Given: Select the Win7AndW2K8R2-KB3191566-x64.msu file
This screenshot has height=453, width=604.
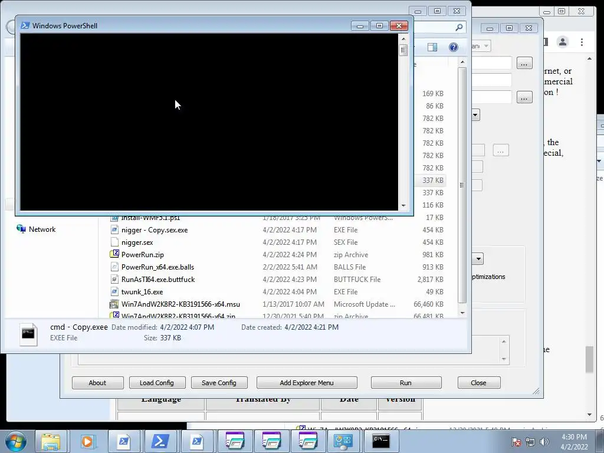Looking at the screenshot, I should (180, 304).
